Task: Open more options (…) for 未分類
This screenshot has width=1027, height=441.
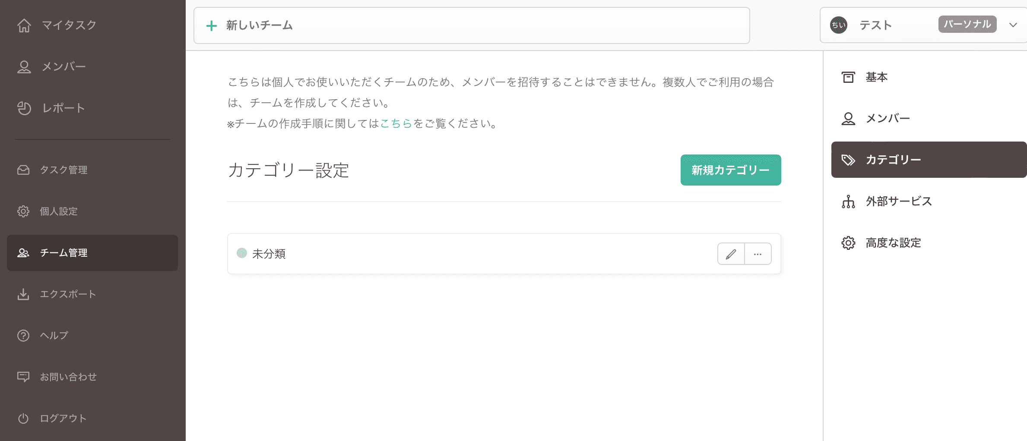Action: tap(758, 254)
